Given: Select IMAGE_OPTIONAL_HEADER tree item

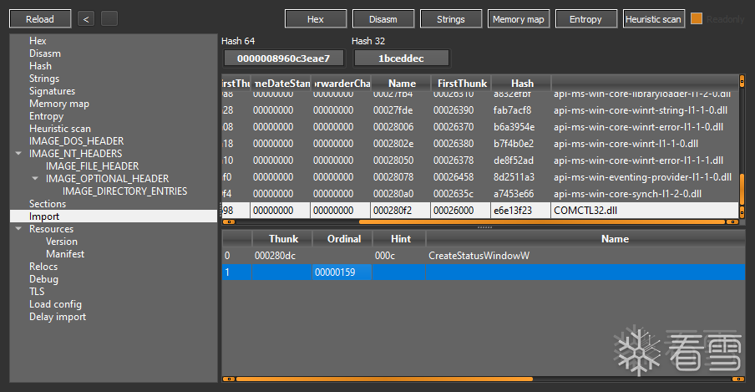Looking at the screenshot, I should click(x=107, y=179).
